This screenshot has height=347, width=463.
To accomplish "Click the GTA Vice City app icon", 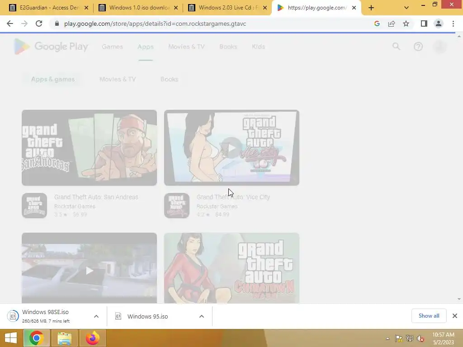I will click(x=177, y=206).
